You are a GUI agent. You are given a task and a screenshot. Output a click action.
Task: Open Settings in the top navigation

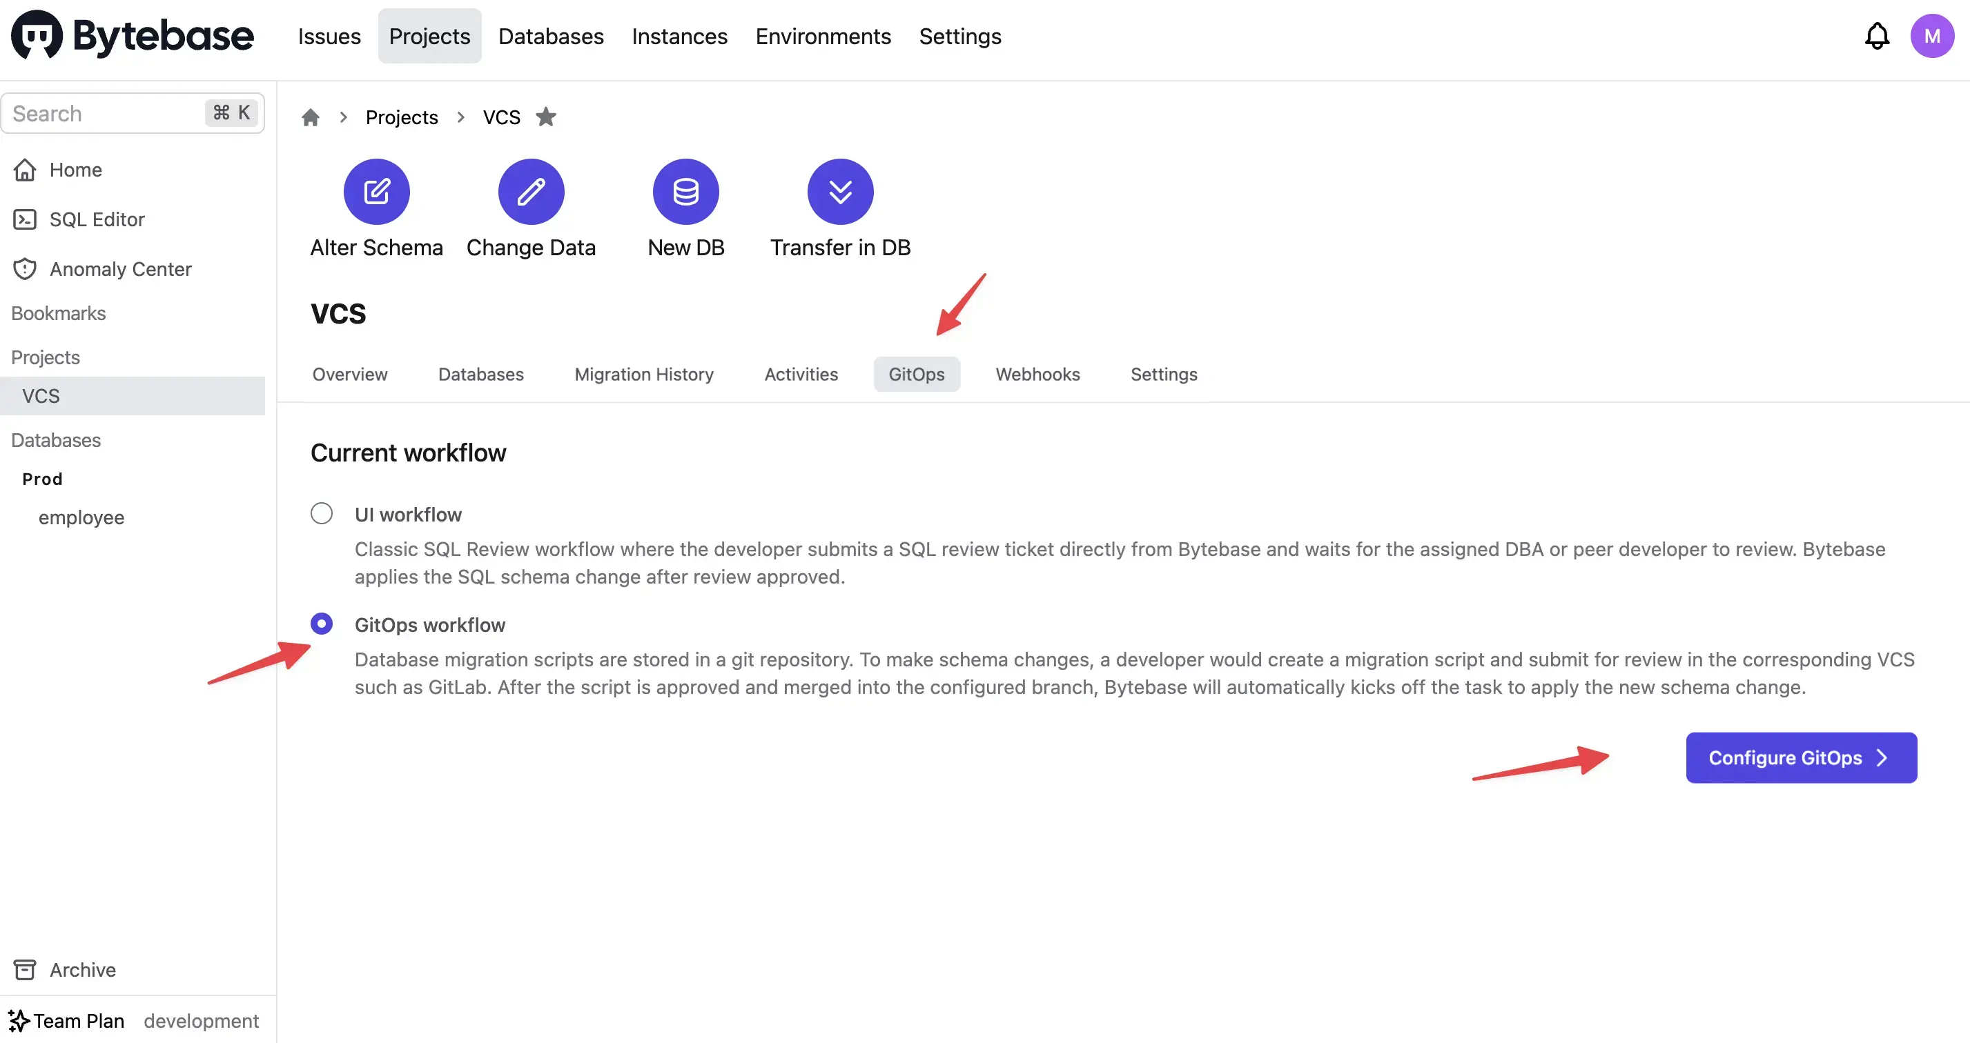click(959, 36)
